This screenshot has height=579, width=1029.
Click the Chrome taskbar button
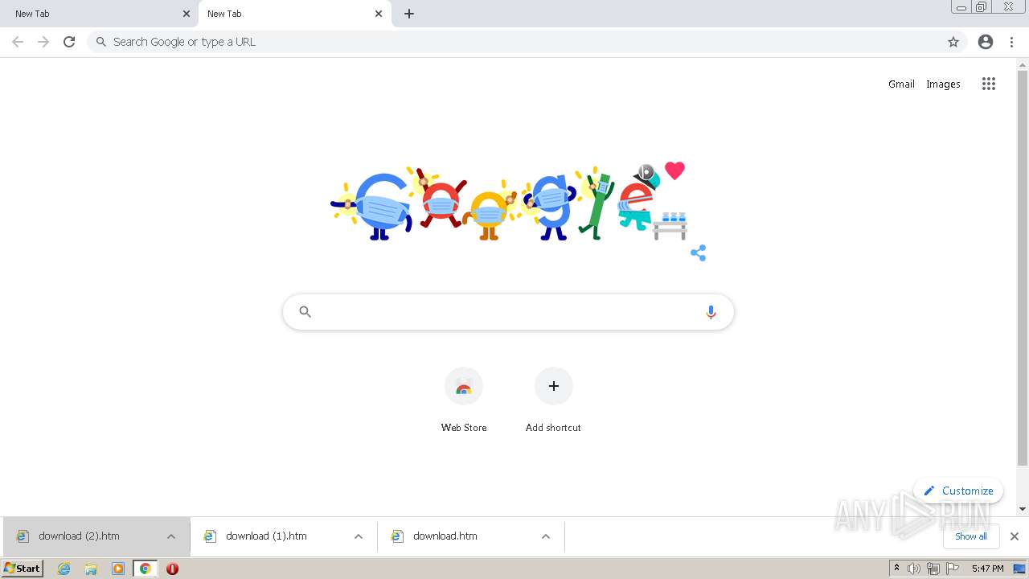(x=145, y=569)
